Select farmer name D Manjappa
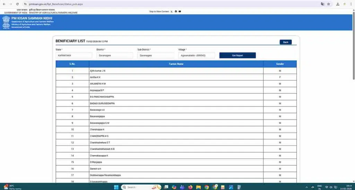The height and width of the screenshot is (190, 355). 96,162
